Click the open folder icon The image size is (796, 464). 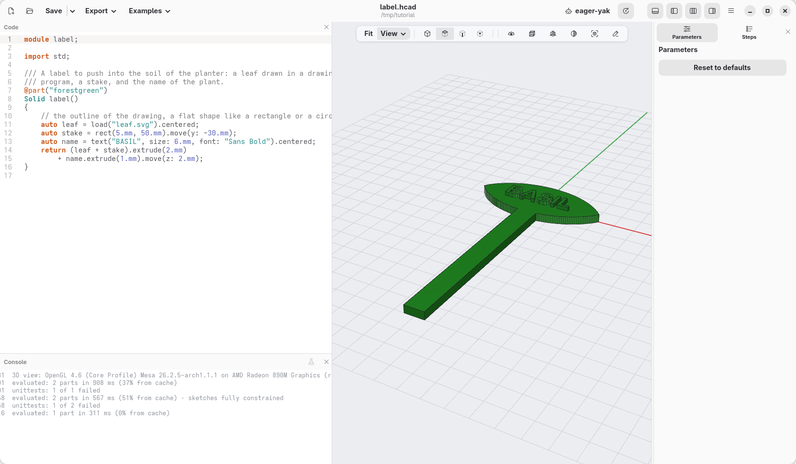pyautogui.click(x=30, y=11)
